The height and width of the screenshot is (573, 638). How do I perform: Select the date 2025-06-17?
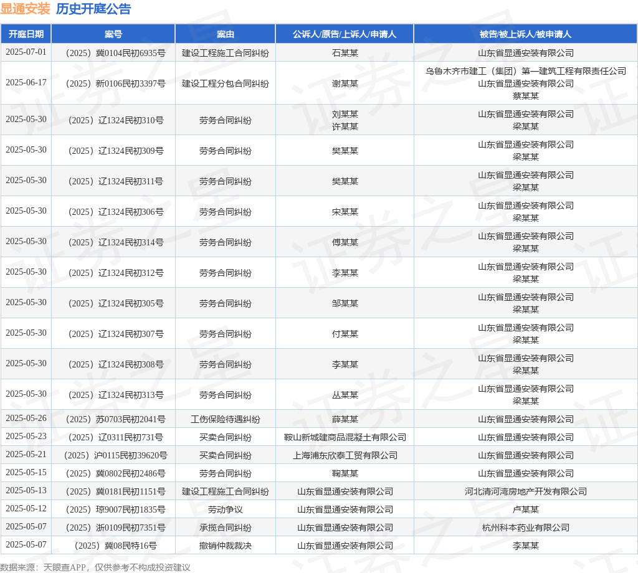[26, 83]
